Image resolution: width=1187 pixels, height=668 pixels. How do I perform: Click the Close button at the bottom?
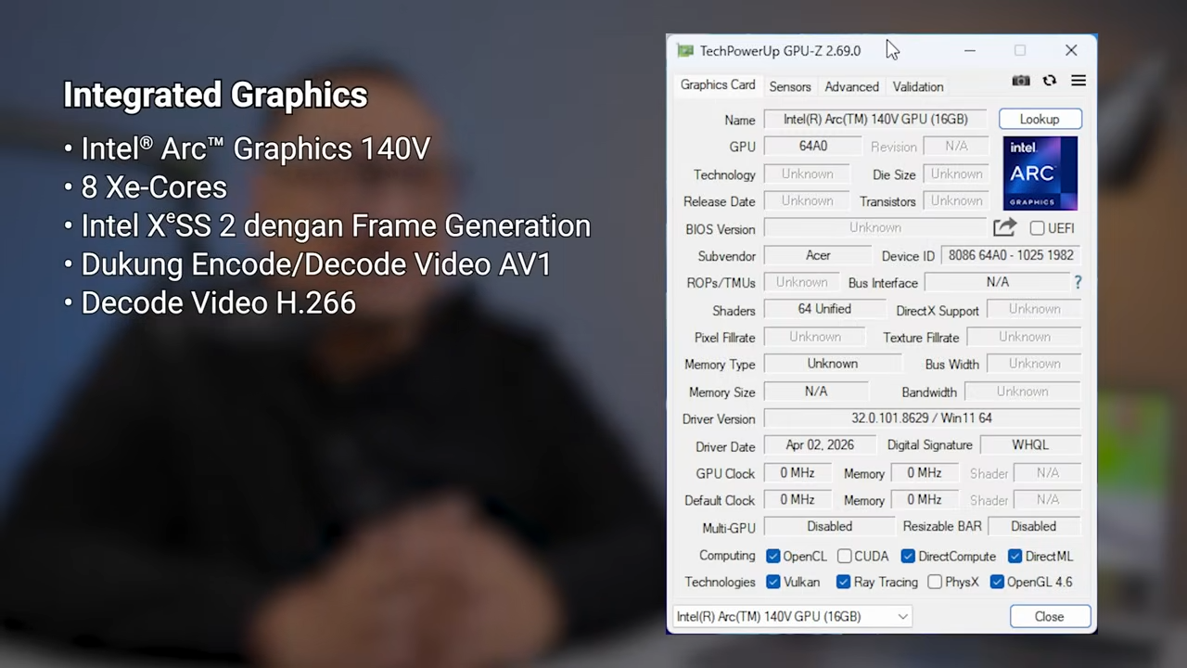1050,616
